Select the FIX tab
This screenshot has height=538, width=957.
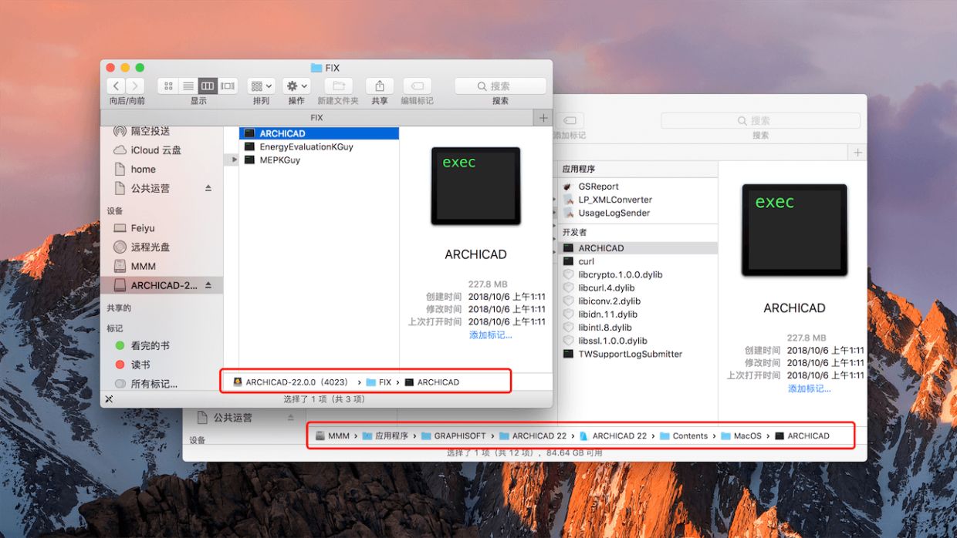point(317,118)
